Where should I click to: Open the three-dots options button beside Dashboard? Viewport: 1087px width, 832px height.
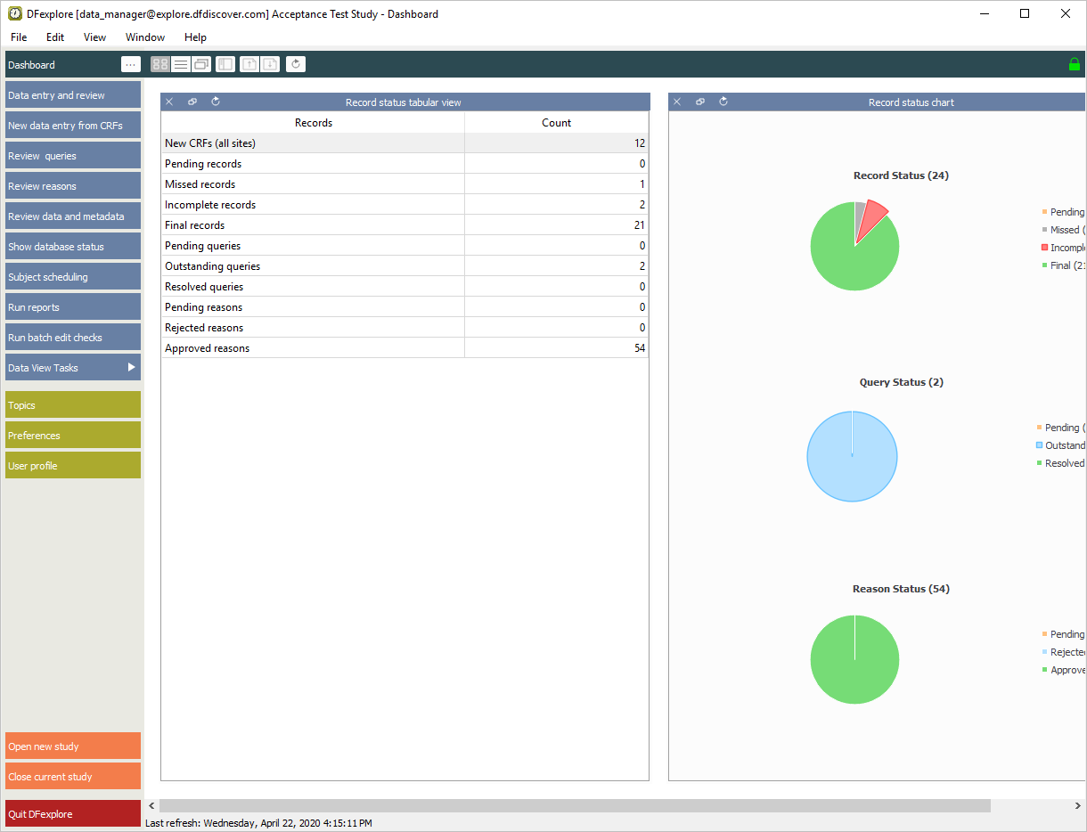point(131,64)
